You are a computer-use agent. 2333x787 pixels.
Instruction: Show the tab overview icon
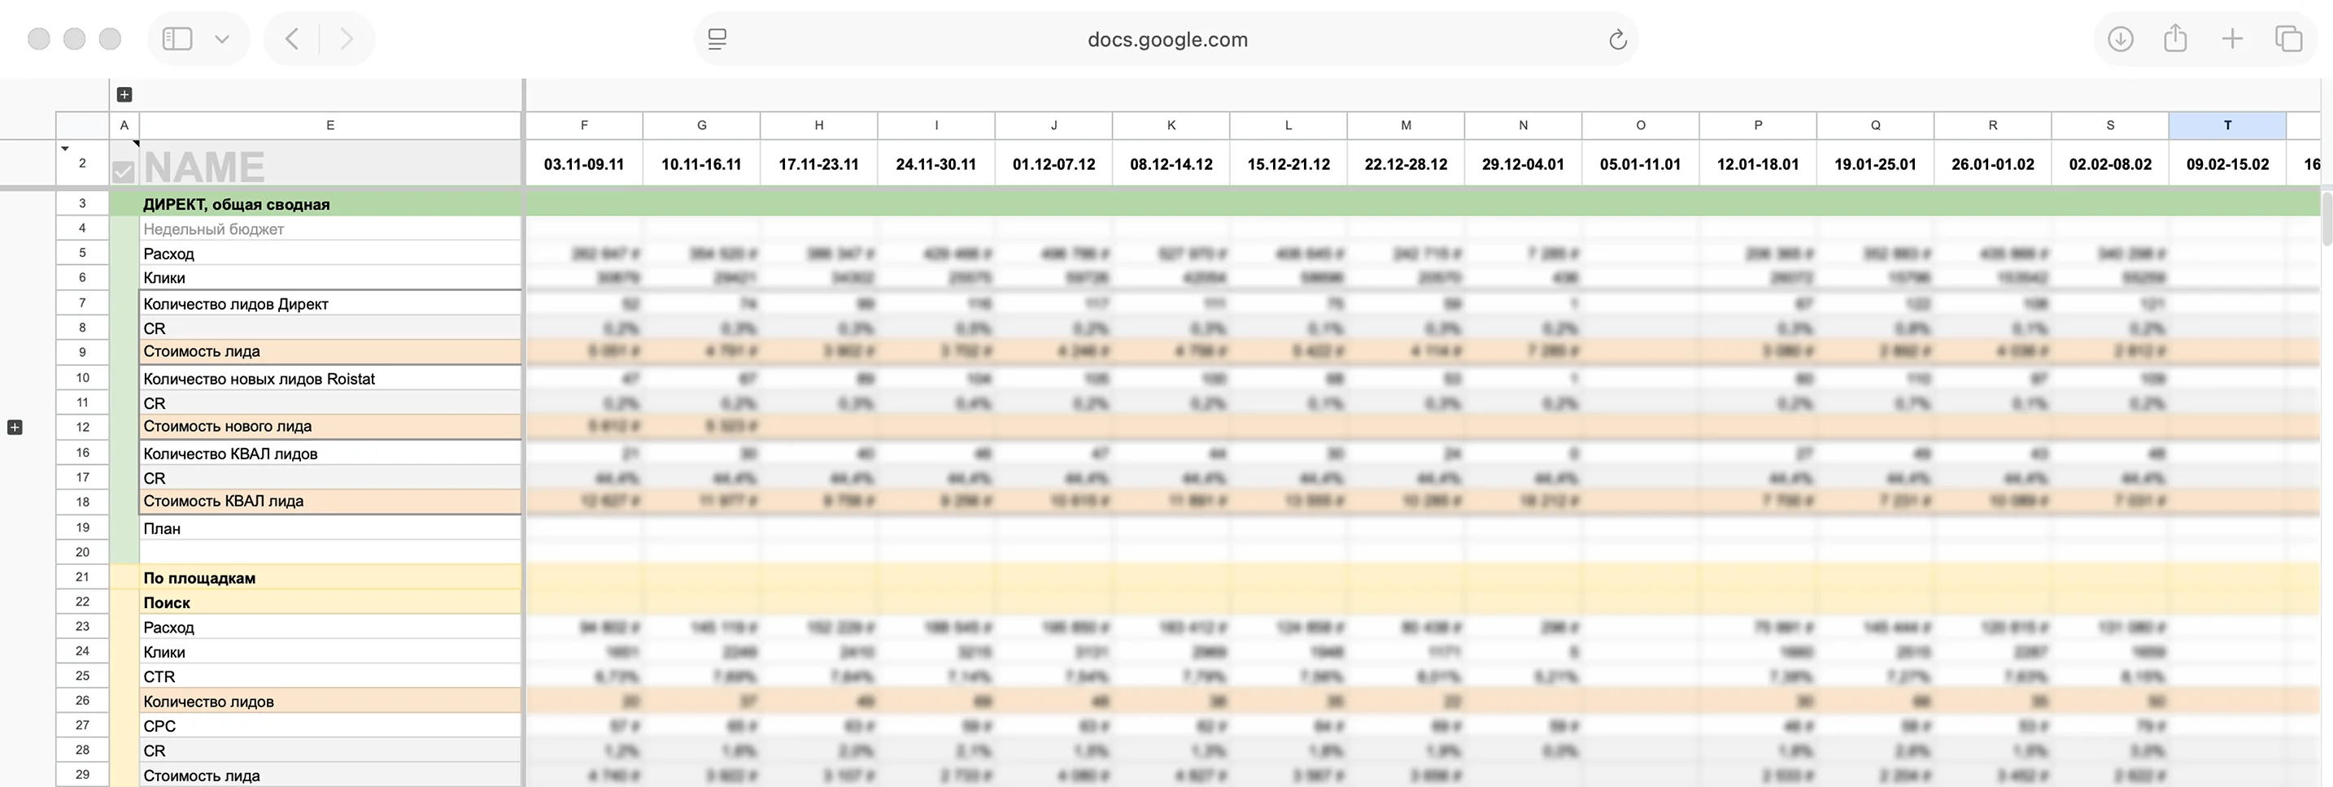2288,39
